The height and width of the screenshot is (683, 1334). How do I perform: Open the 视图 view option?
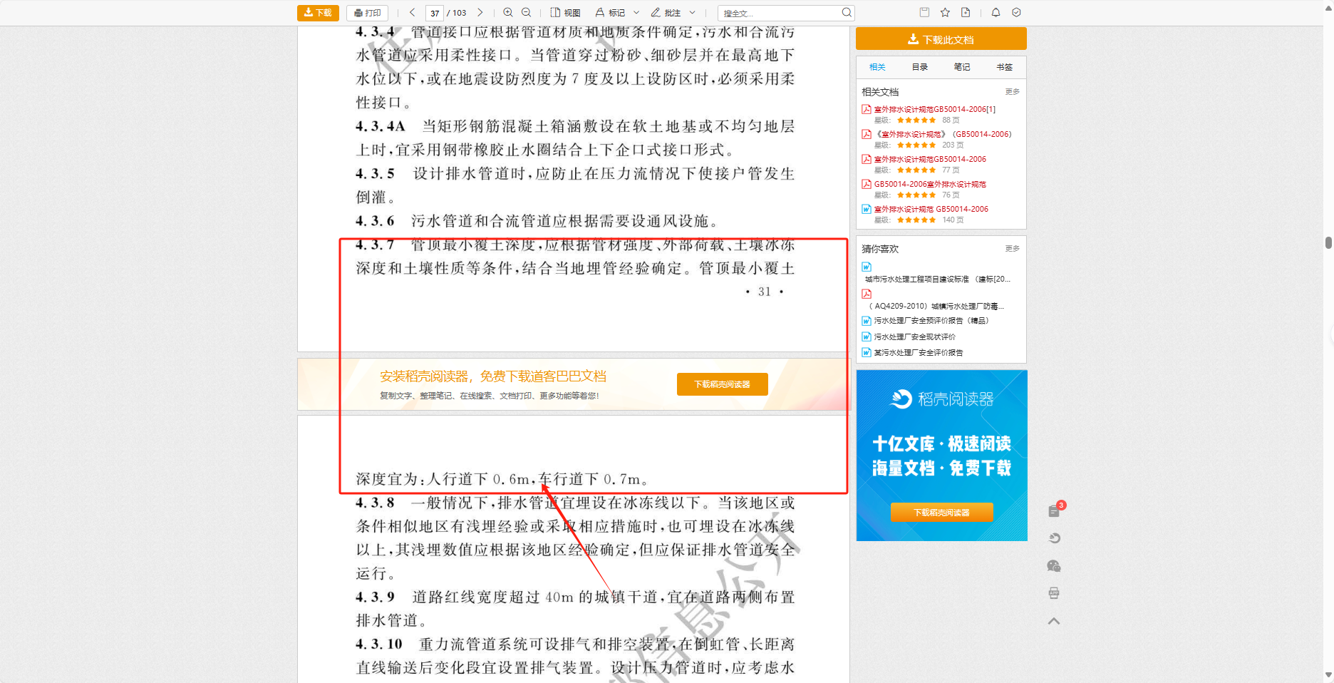566,13
